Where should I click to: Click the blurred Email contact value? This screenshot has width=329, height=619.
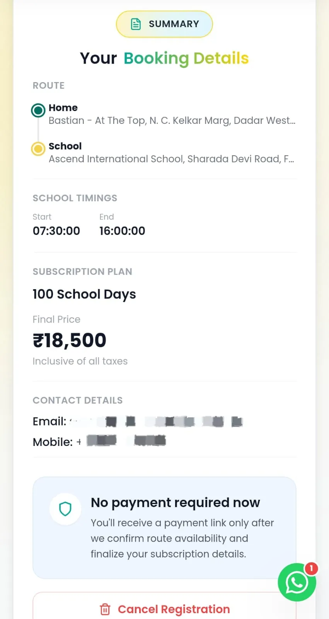tap(156, 421)
